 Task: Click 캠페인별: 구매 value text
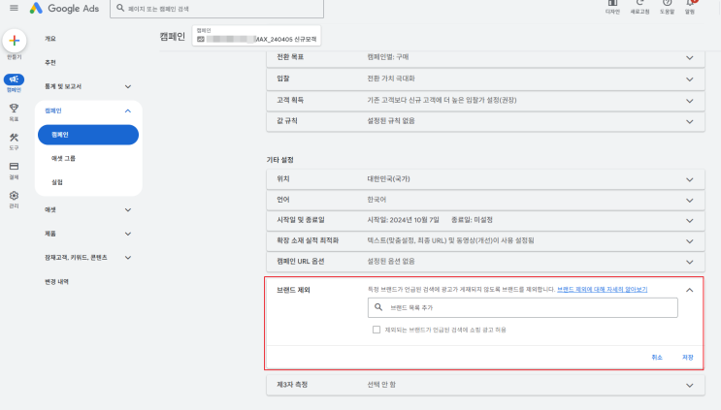click(388, 57)
